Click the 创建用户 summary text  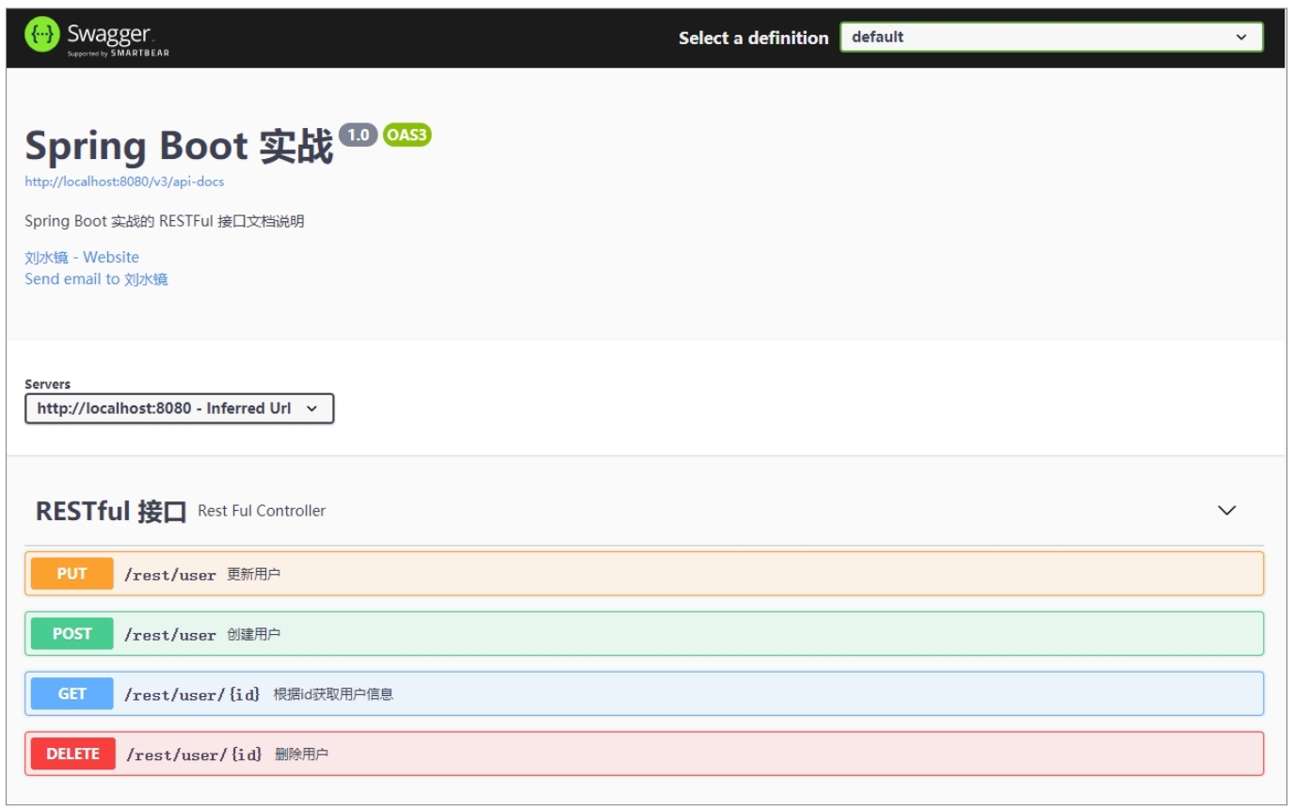pos(253,634)
